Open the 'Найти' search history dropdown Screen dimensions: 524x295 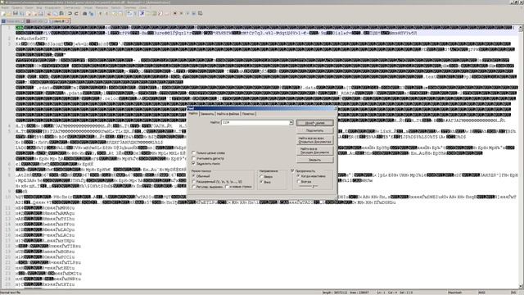291,122
